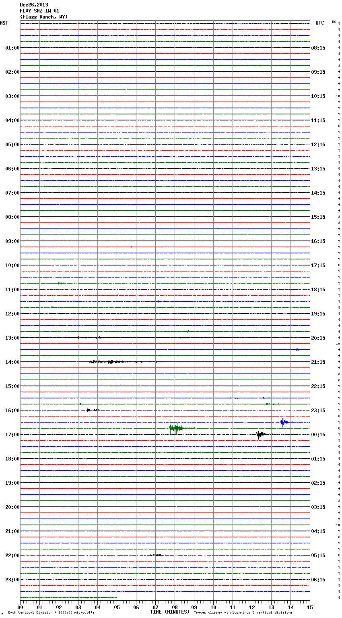Screen dimensions: 342x618
Task: Select the station code FLWY SHZ IW 01
Action: pyautogui.click(x=39, y=11)
